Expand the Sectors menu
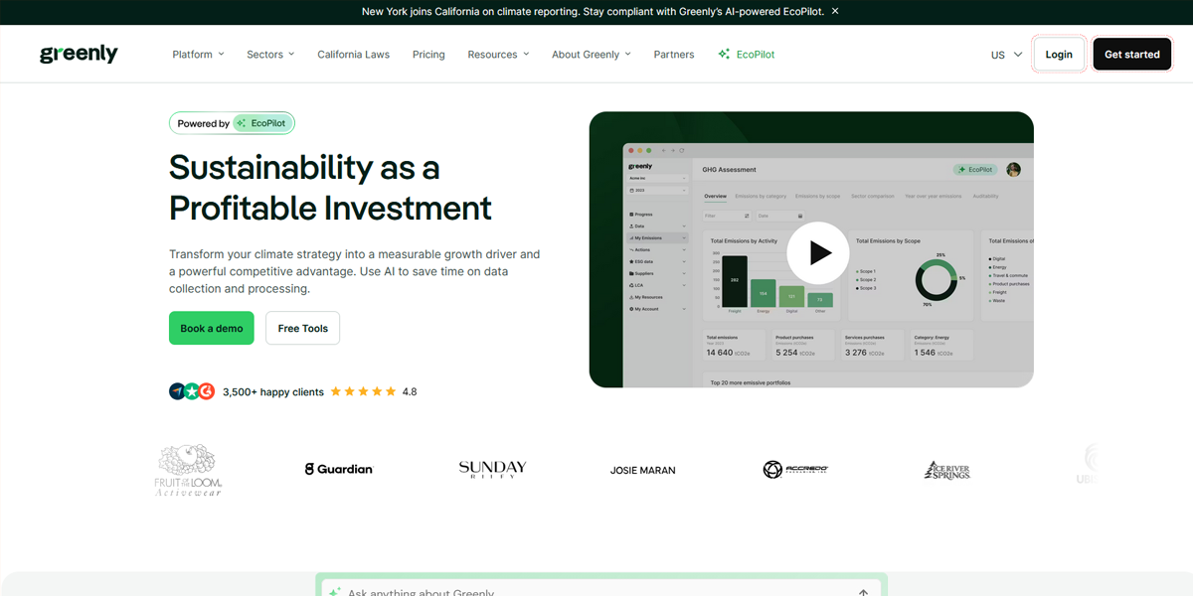 270,55
